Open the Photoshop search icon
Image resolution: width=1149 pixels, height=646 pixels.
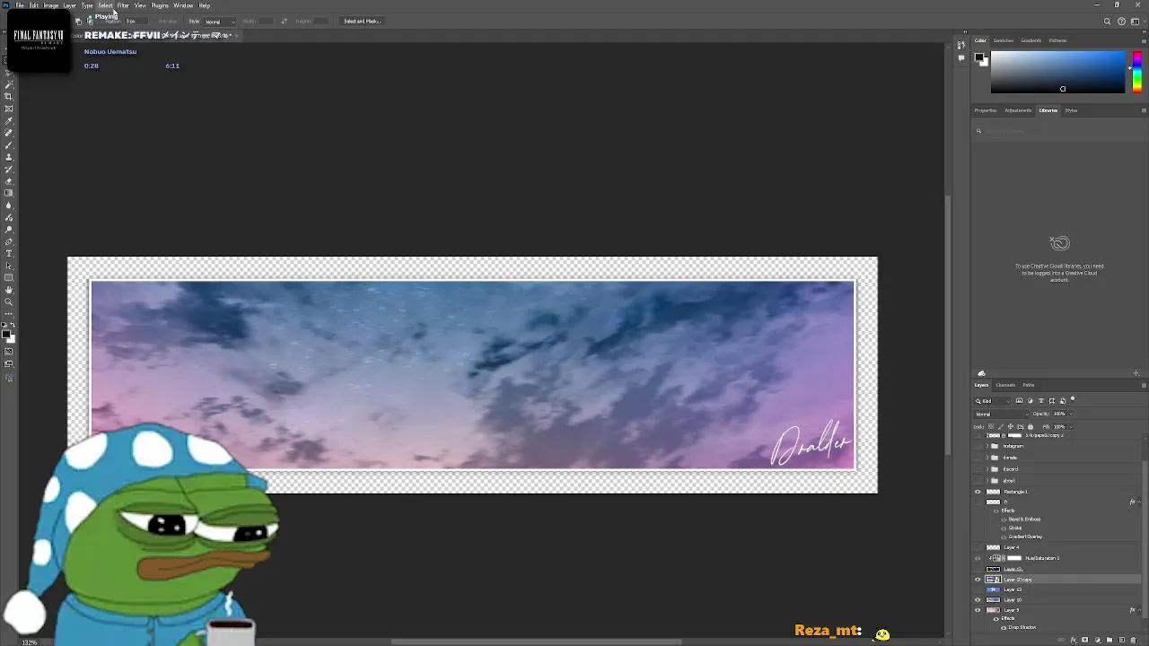tap(1108, 22)
